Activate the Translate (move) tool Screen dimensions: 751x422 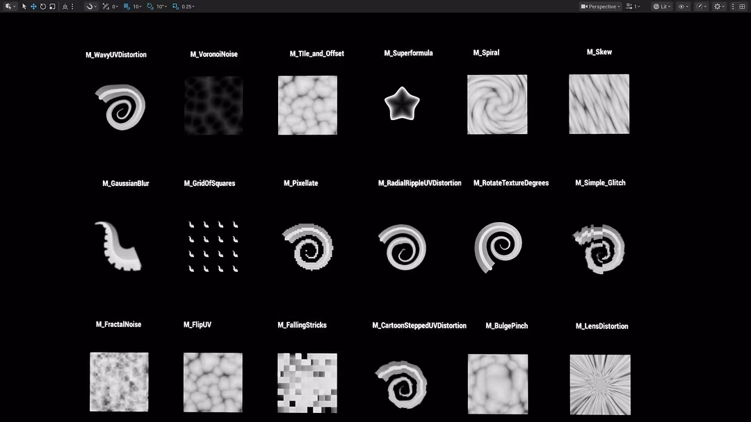tap(33, 6)
